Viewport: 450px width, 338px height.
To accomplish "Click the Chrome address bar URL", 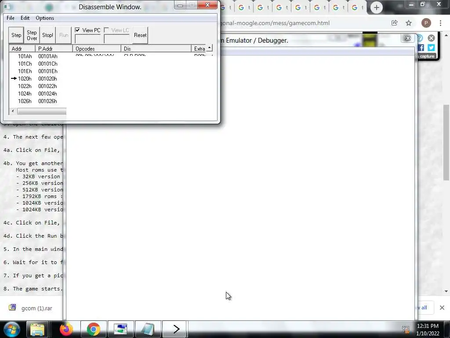I will [275, 23].
